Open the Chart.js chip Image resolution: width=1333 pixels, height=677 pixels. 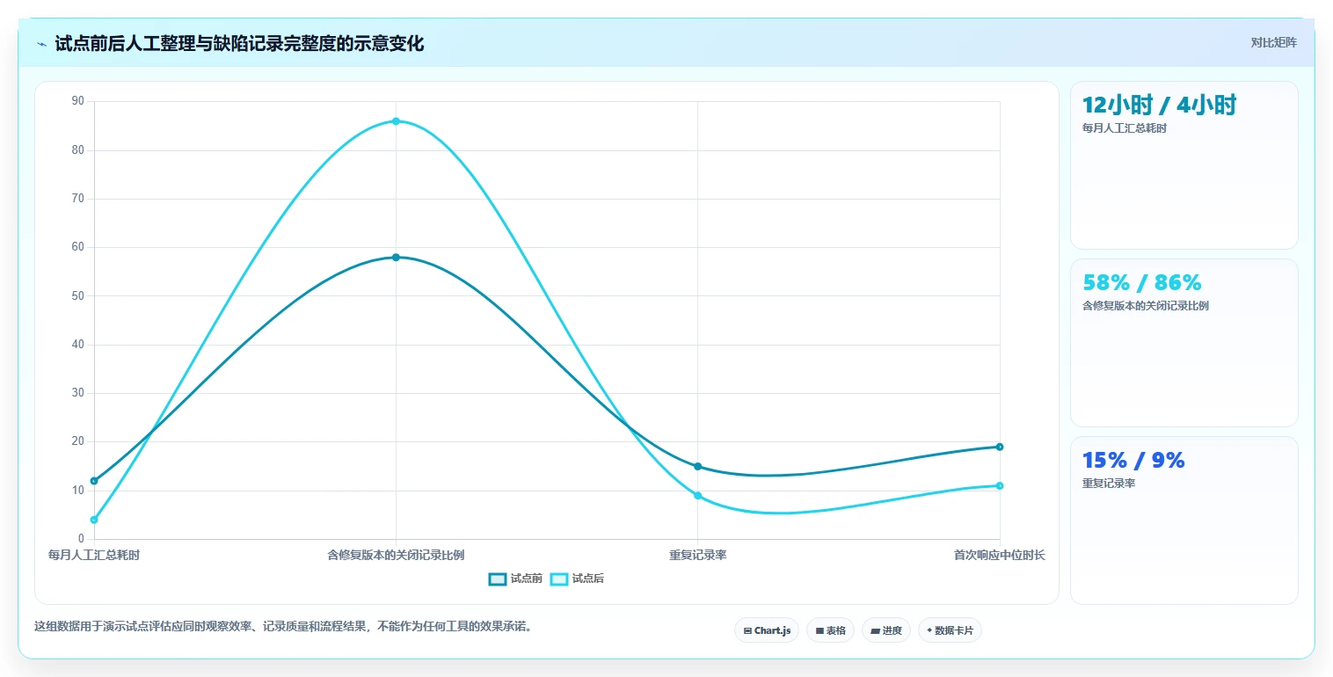click(x=767, y=630)
